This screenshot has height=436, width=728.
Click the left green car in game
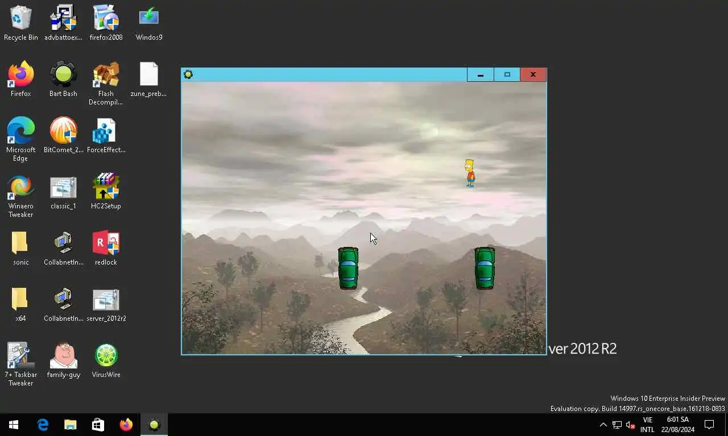click(x=348, y=268)
